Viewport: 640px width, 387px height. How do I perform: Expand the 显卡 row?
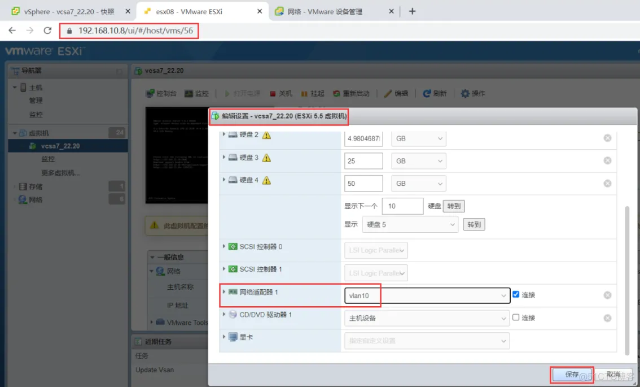223,337
